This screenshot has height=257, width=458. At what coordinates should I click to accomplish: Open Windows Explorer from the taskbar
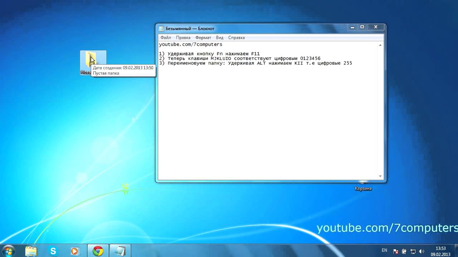(x=31, y=251)
